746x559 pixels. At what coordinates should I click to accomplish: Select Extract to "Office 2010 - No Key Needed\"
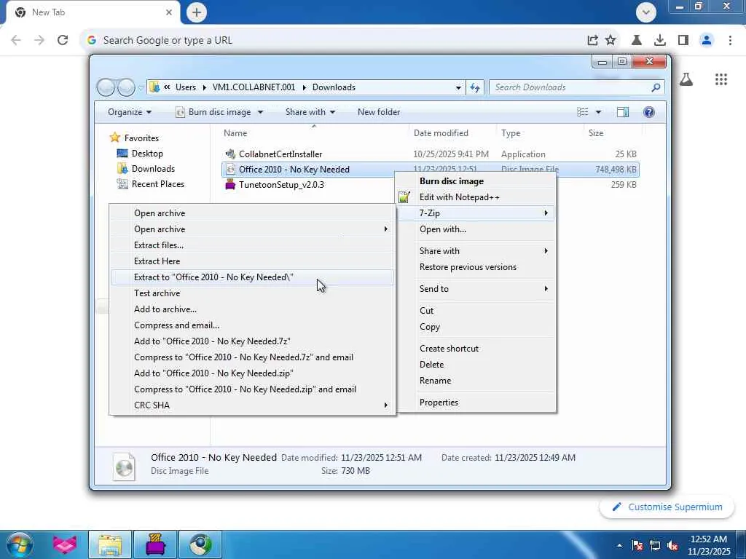pyautogui.click(x=253, y=277)
